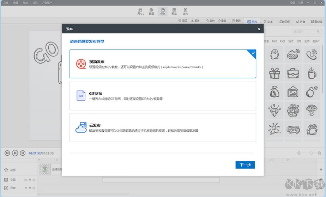
Task: Pick the money bag sketch
Action: click(x=274, y=92)
